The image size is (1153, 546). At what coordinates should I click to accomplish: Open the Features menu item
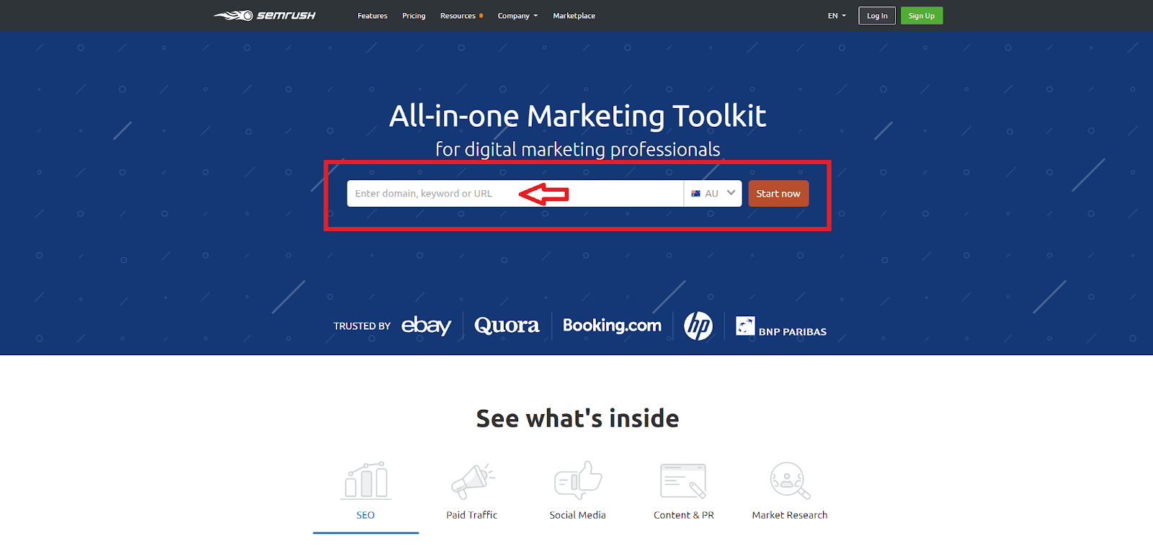pos(373,16)
